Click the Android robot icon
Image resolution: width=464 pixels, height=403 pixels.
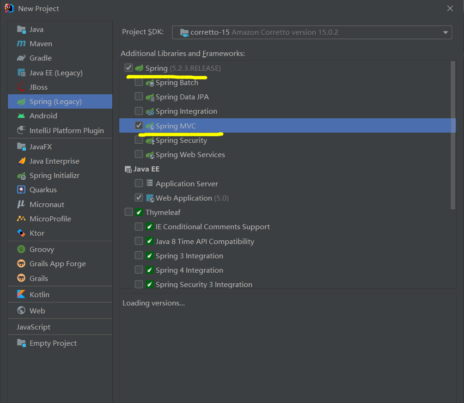coord(21,116)
